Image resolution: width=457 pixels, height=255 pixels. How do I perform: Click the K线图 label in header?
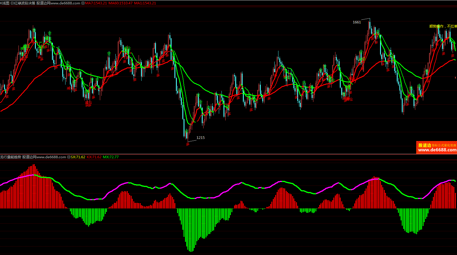tap(5, 3)
